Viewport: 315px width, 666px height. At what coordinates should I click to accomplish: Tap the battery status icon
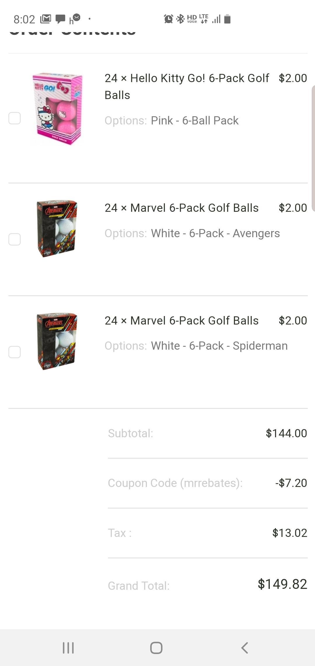click(228, 19)
